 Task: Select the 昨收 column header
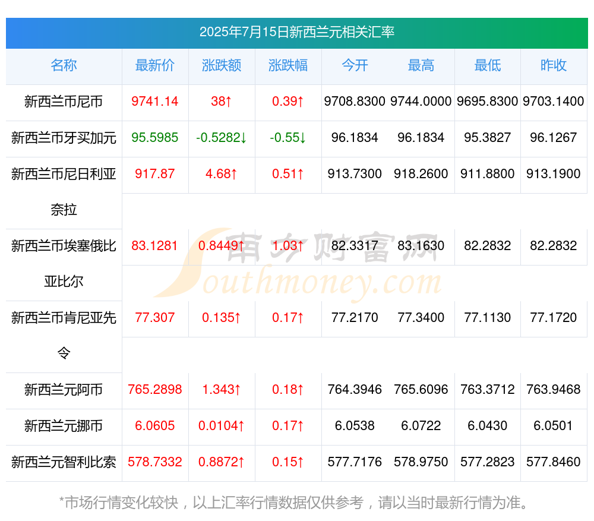coord(554,65)
